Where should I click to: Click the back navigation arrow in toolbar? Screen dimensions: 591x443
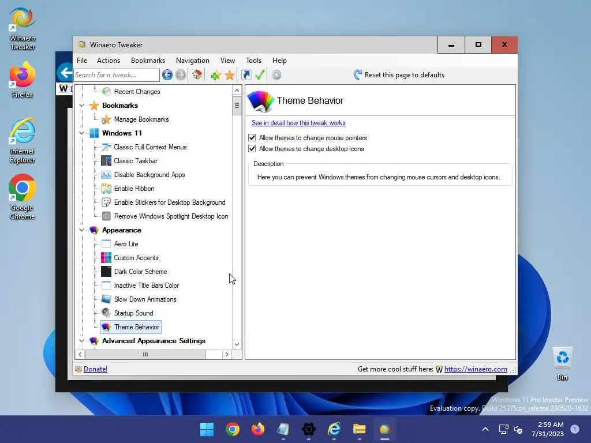(x=167, y=75)
